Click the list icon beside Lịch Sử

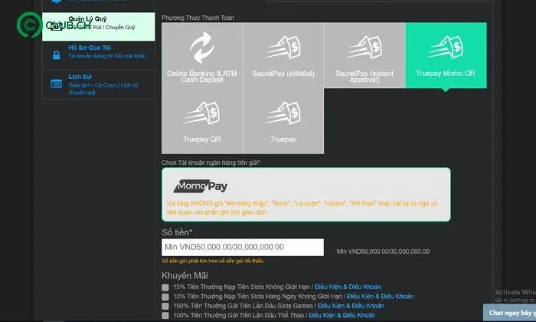click(57, 84)
